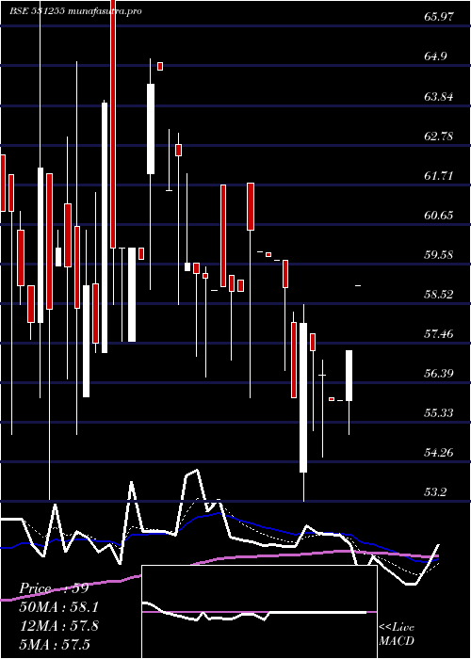Click the <<Live MACD label
Screen dimensions: 471x659
397,635
